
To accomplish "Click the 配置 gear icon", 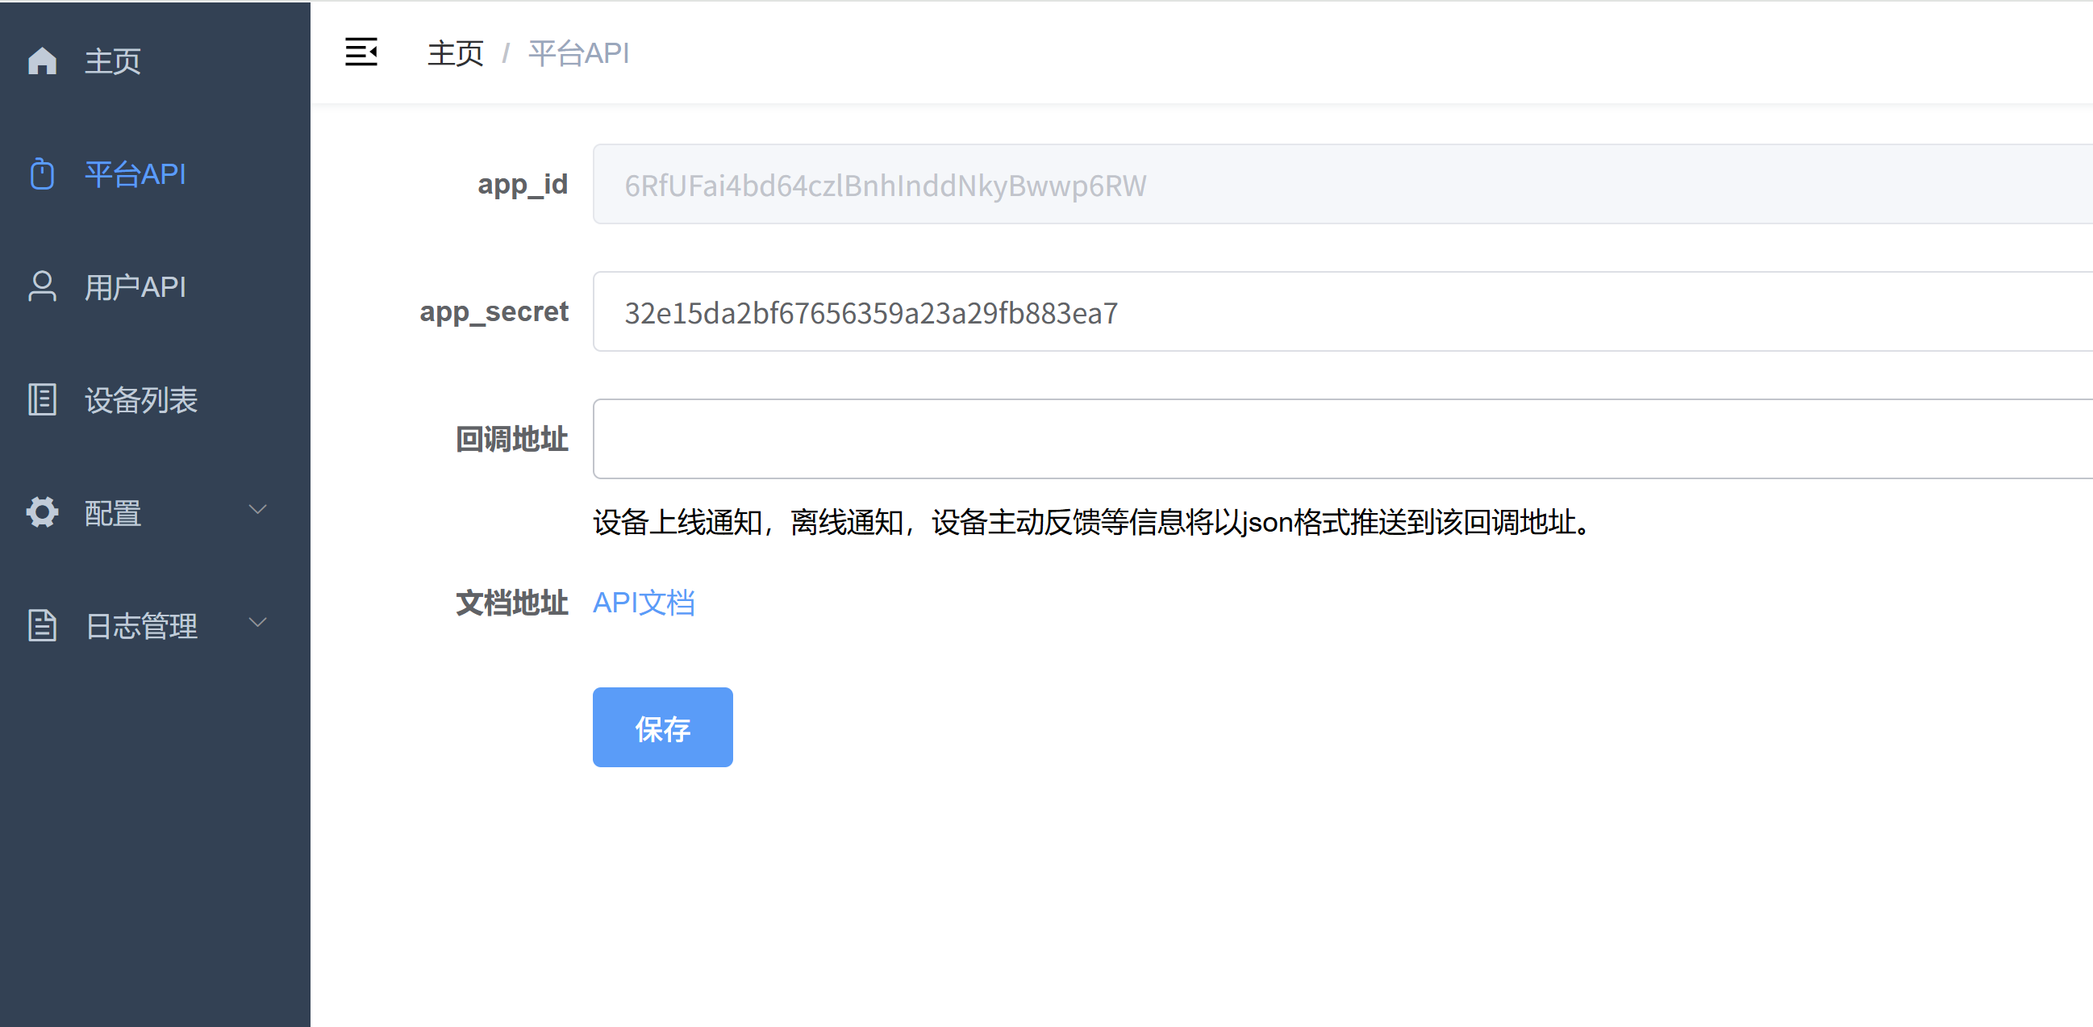I will [x=42, y=512].
